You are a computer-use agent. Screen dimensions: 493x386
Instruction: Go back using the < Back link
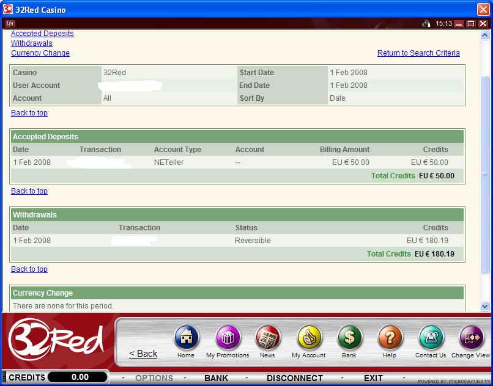click(143, 354)
